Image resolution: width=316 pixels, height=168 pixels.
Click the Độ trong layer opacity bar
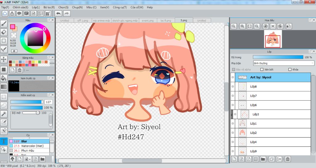tap(278, 57)
